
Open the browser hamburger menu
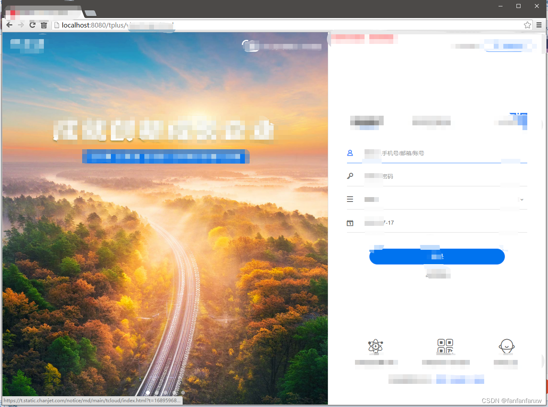tap(539, 25)
